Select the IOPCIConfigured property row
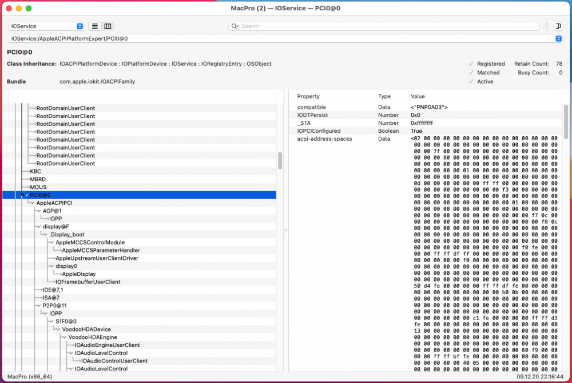Viewport: 572px width, 383px height. point(427,131)
